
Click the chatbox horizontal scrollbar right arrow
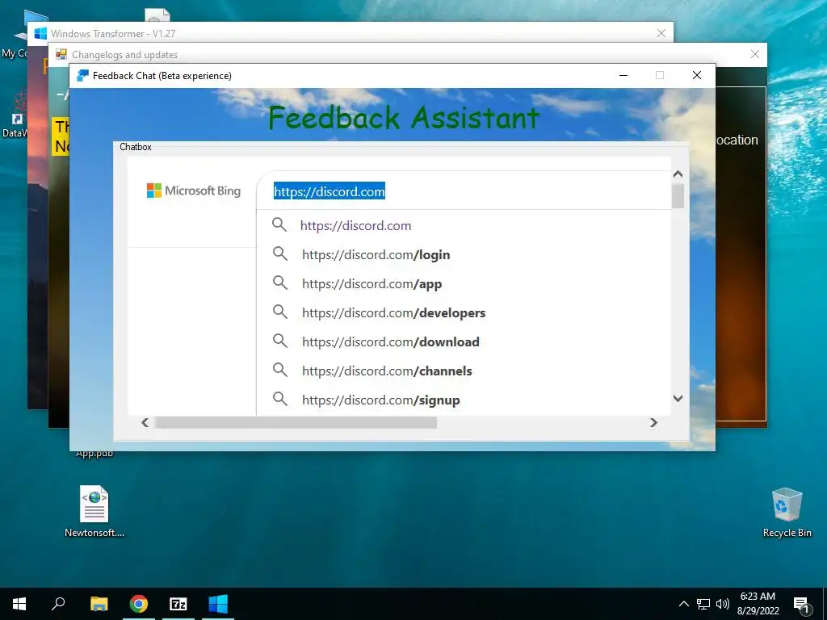654,422
